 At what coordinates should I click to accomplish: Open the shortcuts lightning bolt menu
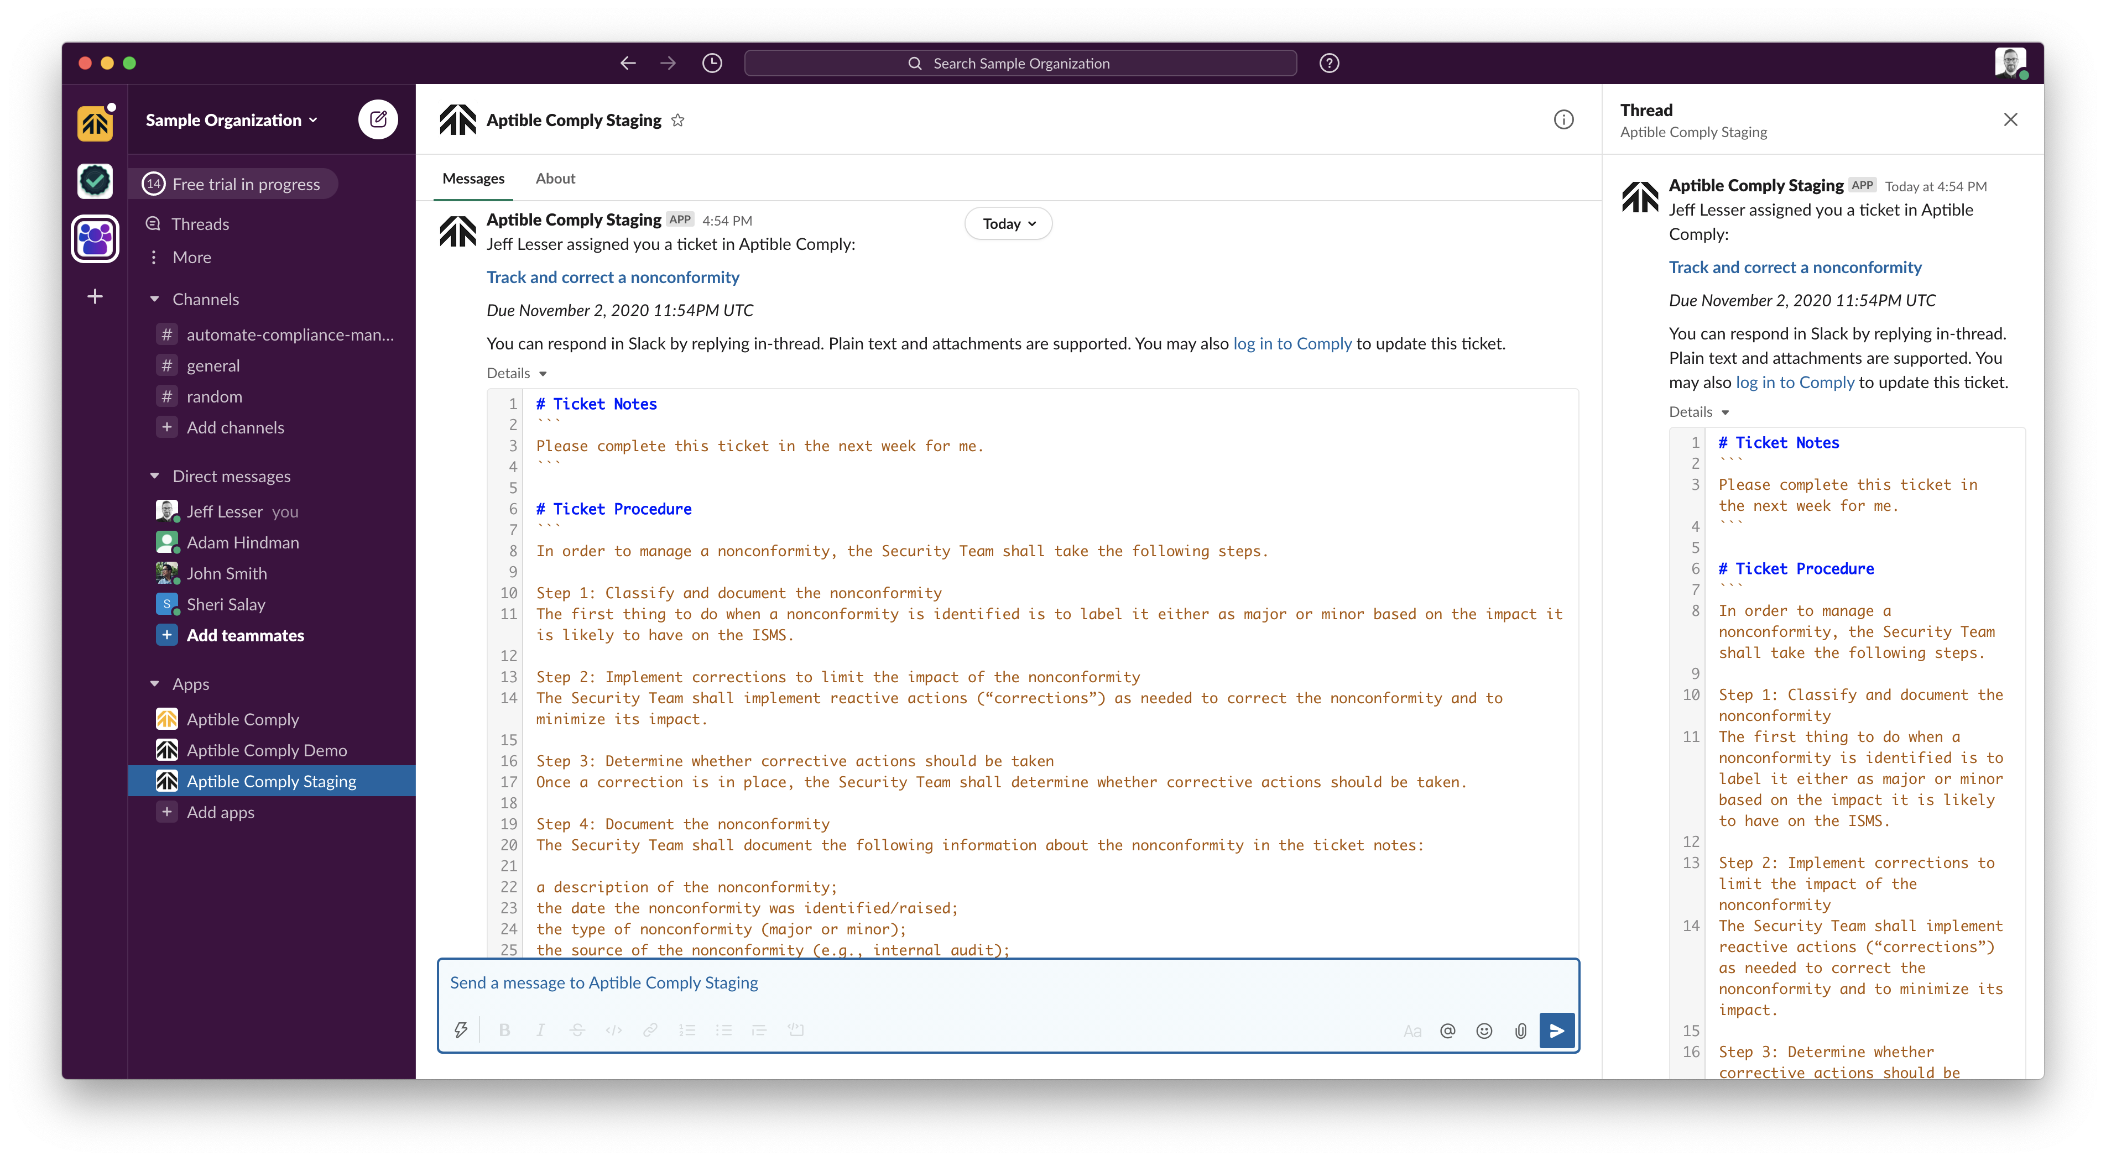coord(461,1031)
